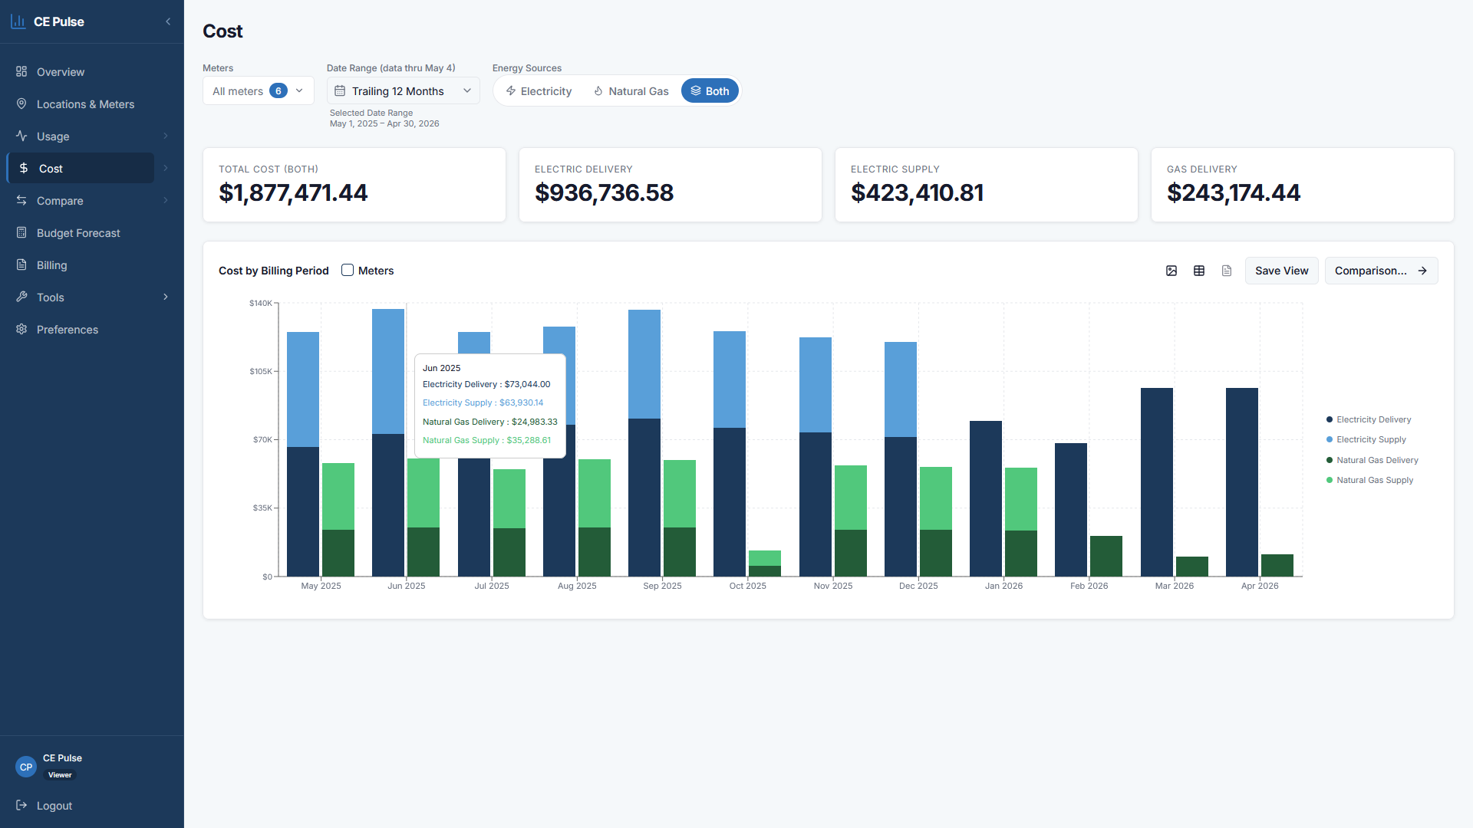Open the All meters dropdown

pyautogui.click(x=259, y=91)
